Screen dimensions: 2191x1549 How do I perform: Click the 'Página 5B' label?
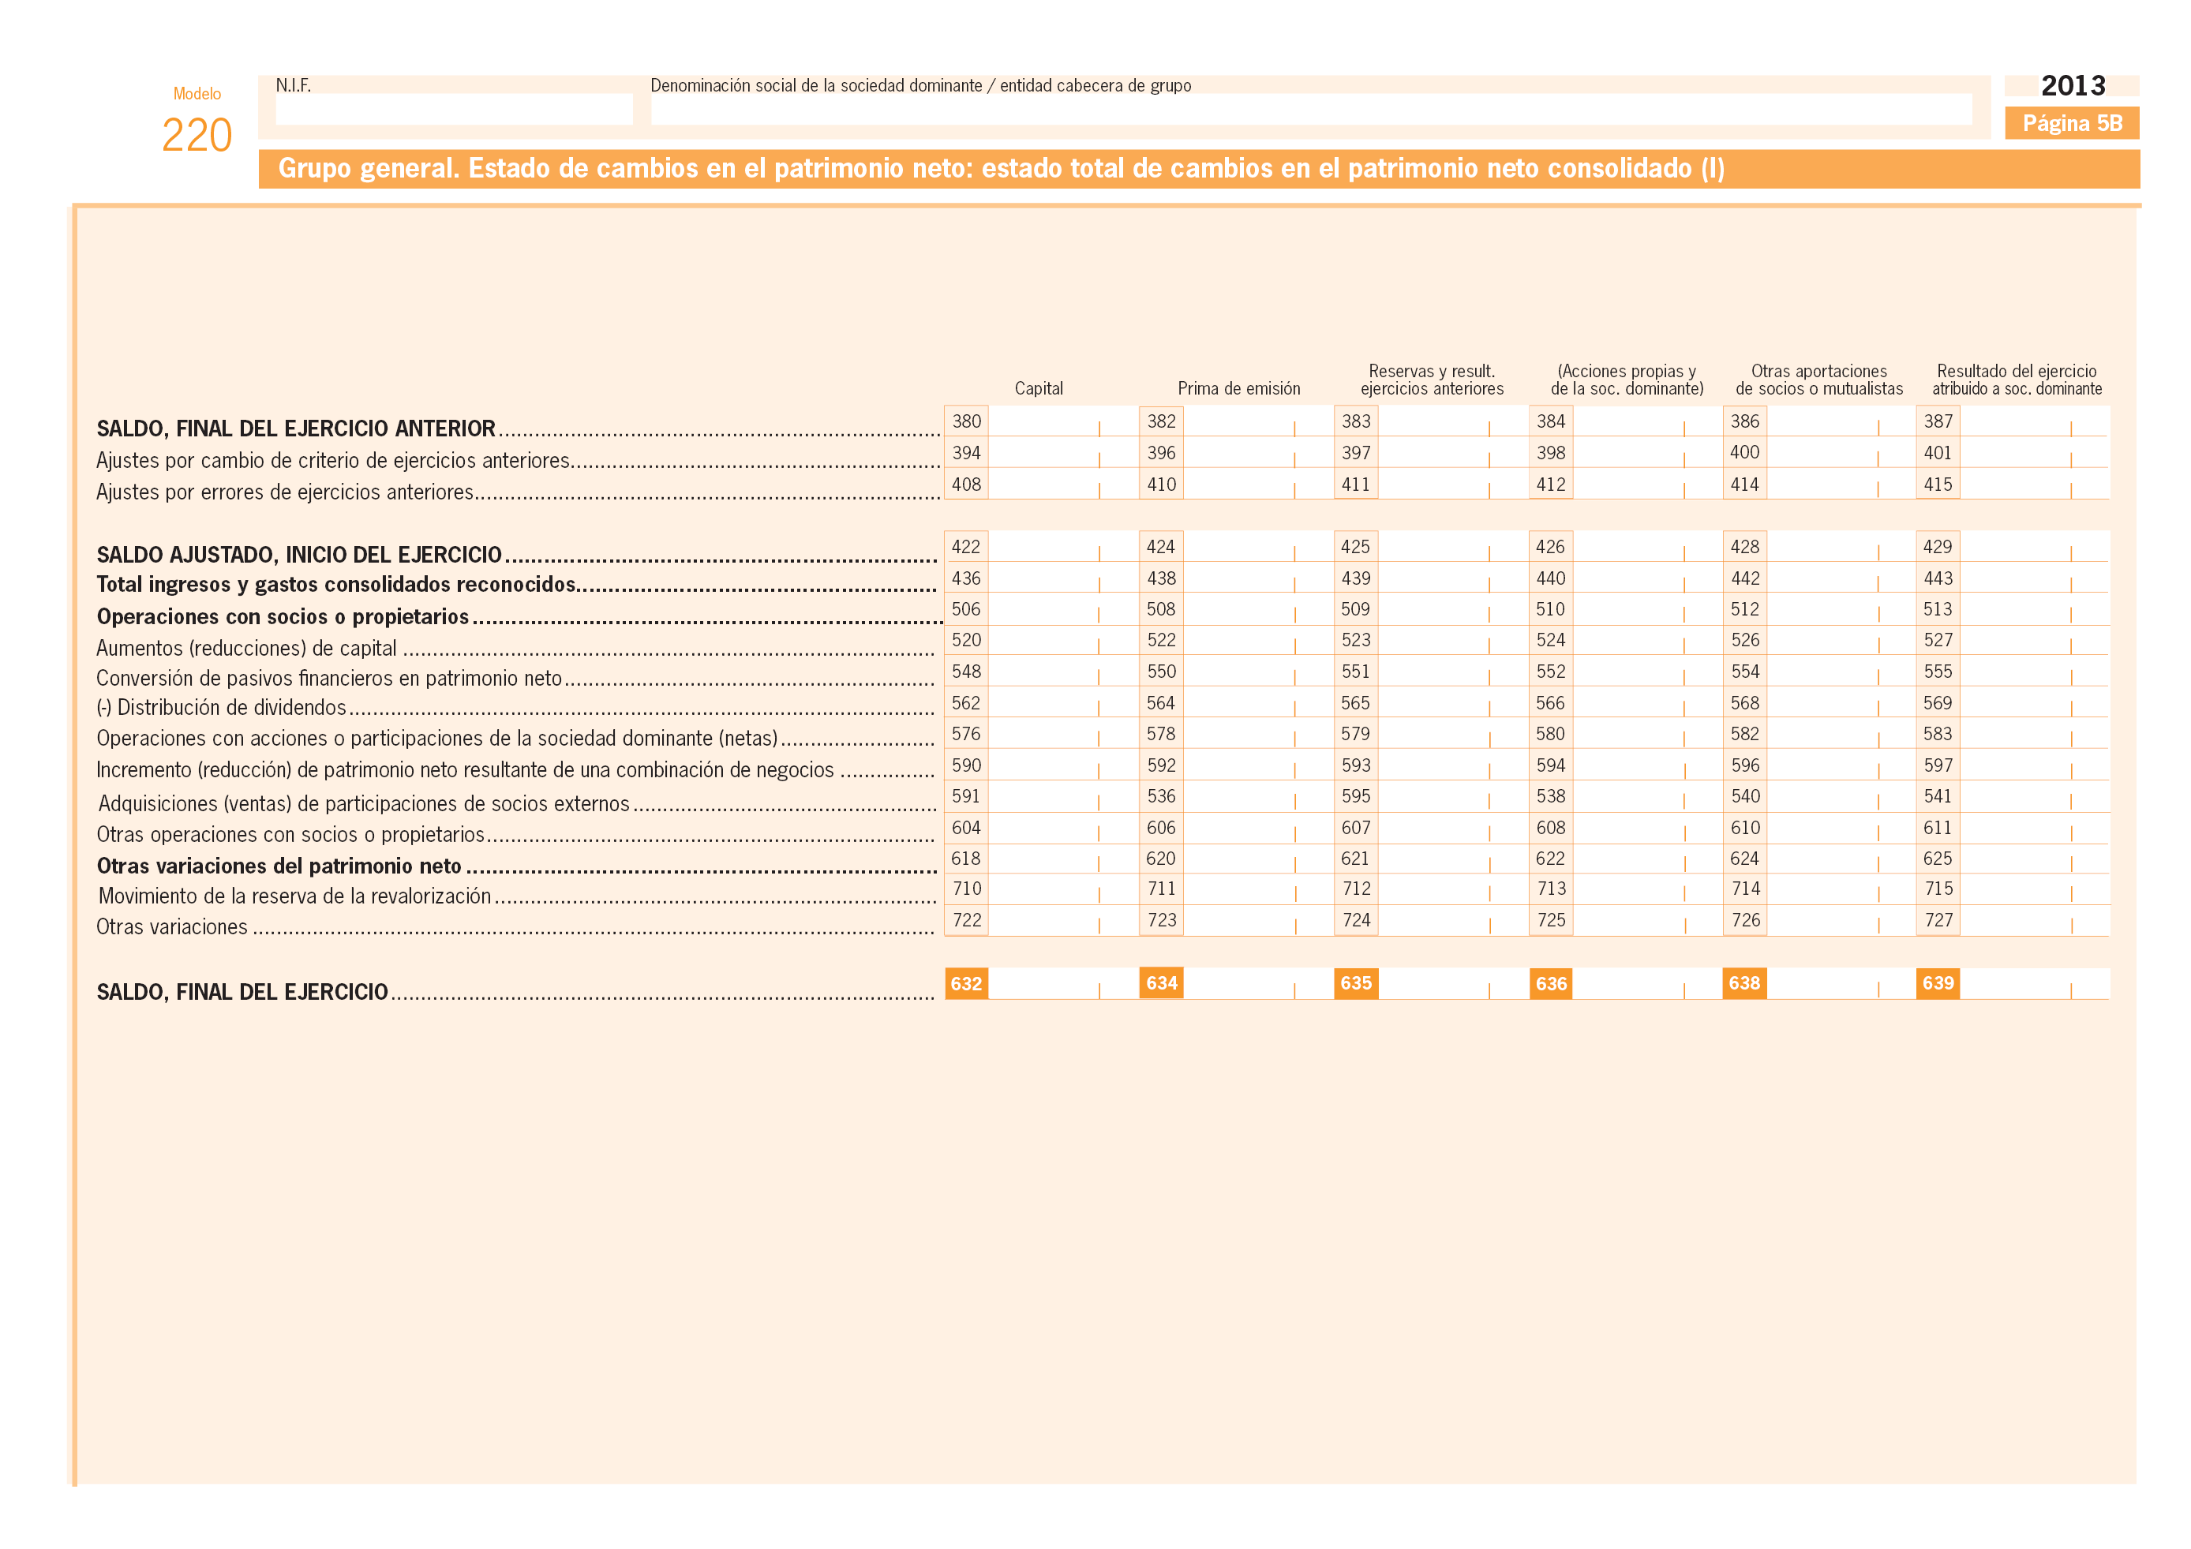[2072, 123]
